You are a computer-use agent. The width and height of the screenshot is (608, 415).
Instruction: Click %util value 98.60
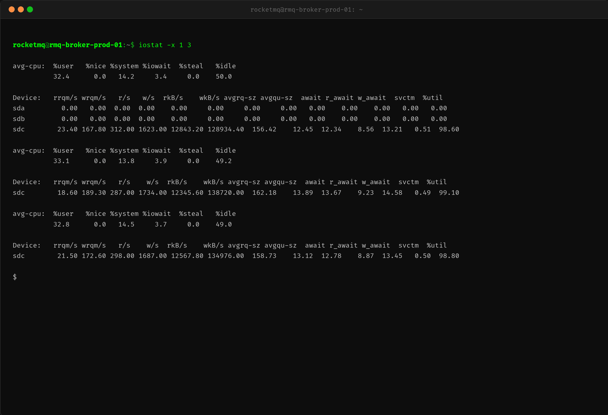(x=449, y=129)
